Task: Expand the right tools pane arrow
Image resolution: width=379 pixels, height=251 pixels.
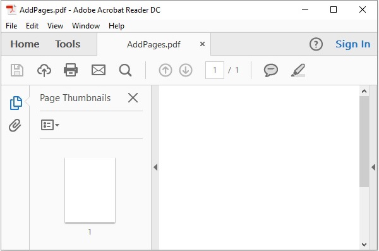Action: [x=373, y=167]
